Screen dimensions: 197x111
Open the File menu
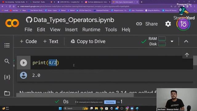(28, 30)
